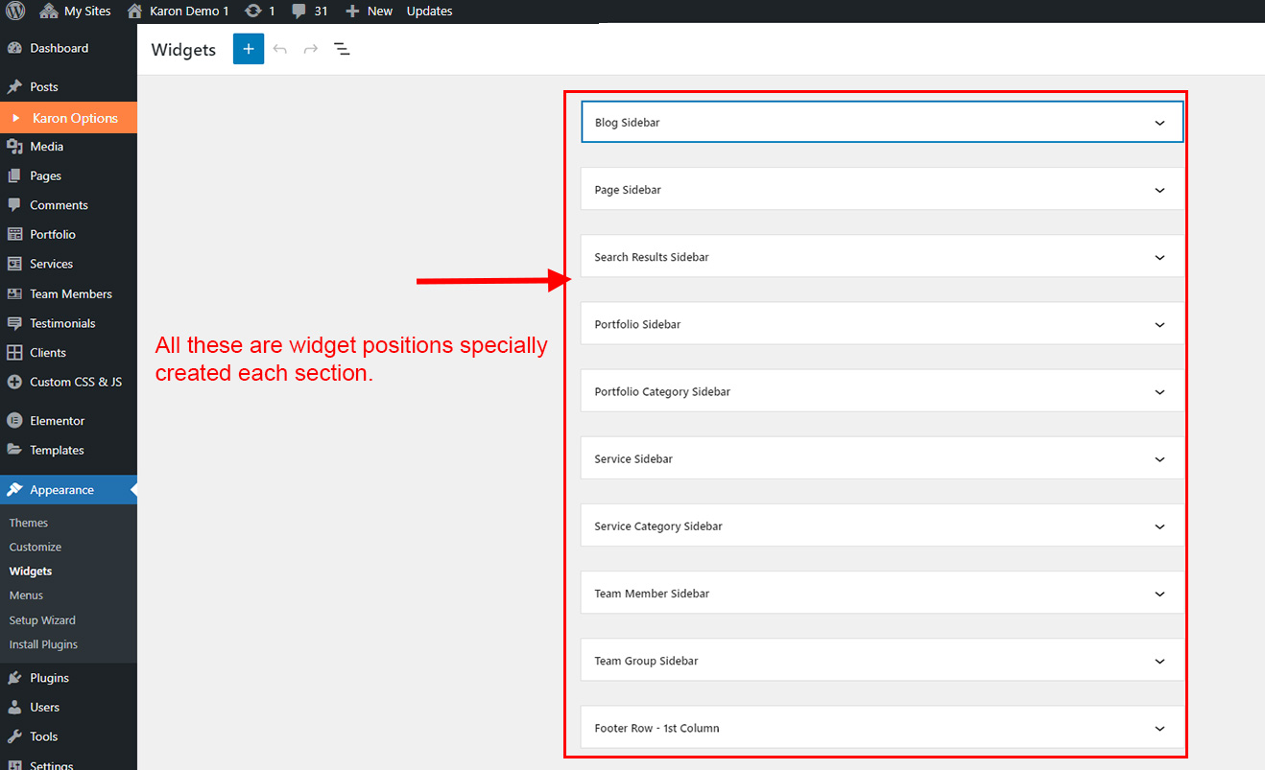Open comments bubble icon in admin bar
The height and width of the screenshot is (770, 1265).
(299, 12)
